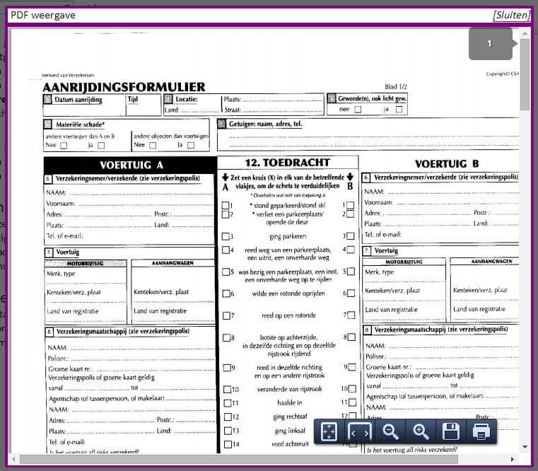Image resolution: width=538 pixels, height=471 pixels.
Task: Click the '12. TOEDRACHT' heading
Action: point(288,163)
